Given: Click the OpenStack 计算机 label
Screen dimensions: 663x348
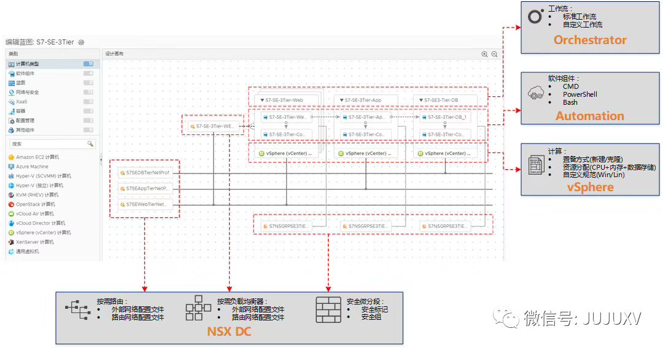Looking at the screenshot, I should pos(35,204).
